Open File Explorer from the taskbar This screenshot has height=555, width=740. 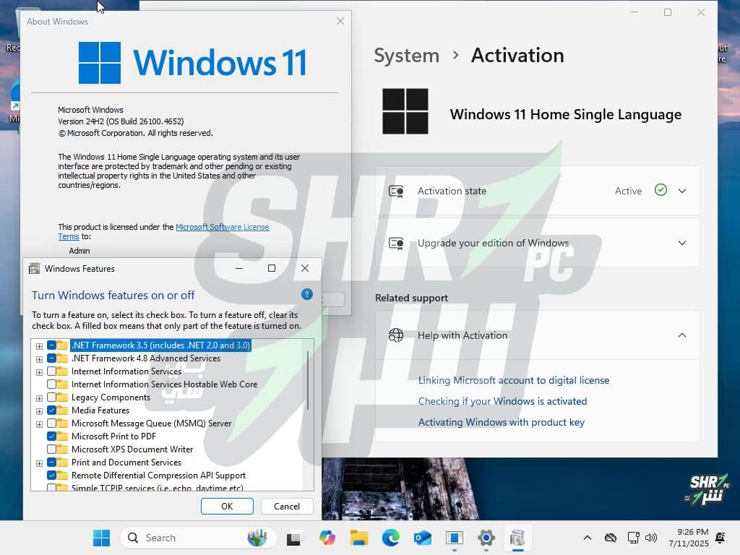pyautogui.click(x=358, y=538)
